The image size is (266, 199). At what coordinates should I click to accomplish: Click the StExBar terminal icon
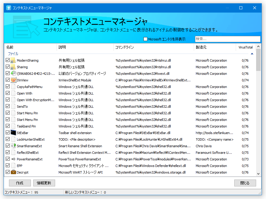coord(13,133)
